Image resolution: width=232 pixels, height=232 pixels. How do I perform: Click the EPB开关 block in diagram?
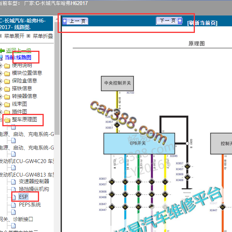pyautogui.click(x=139, y=143)
